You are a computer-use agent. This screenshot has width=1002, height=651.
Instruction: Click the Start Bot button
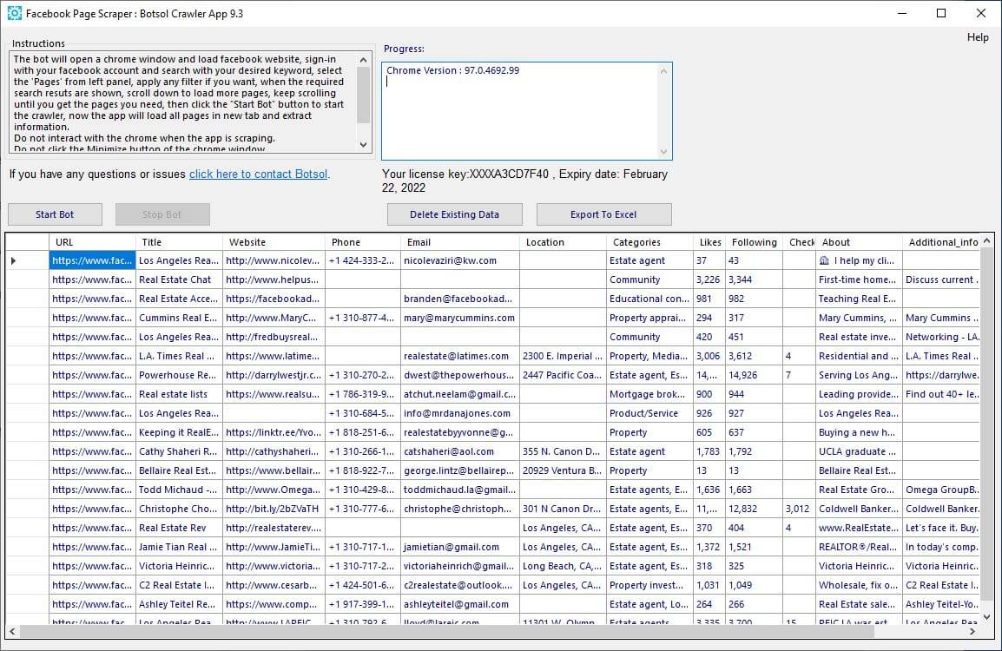[55, 214]
